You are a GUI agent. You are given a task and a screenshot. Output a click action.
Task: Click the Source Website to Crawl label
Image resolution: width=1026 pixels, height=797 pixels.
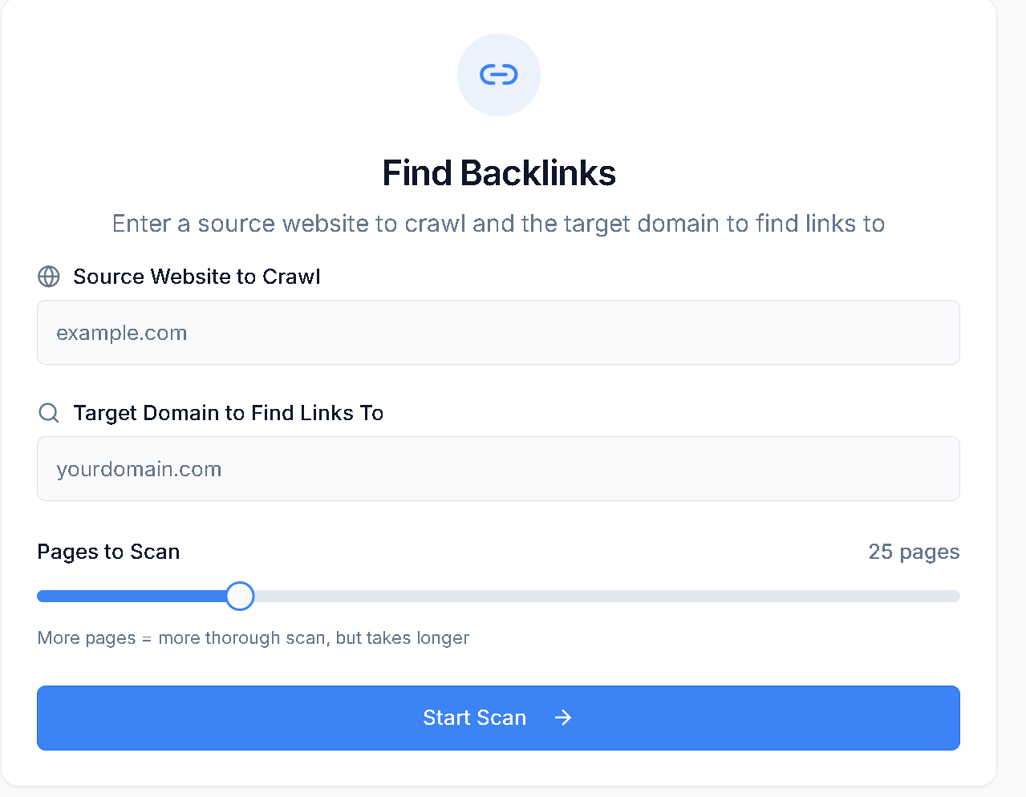pyautogui.click(x=197, y=277)
